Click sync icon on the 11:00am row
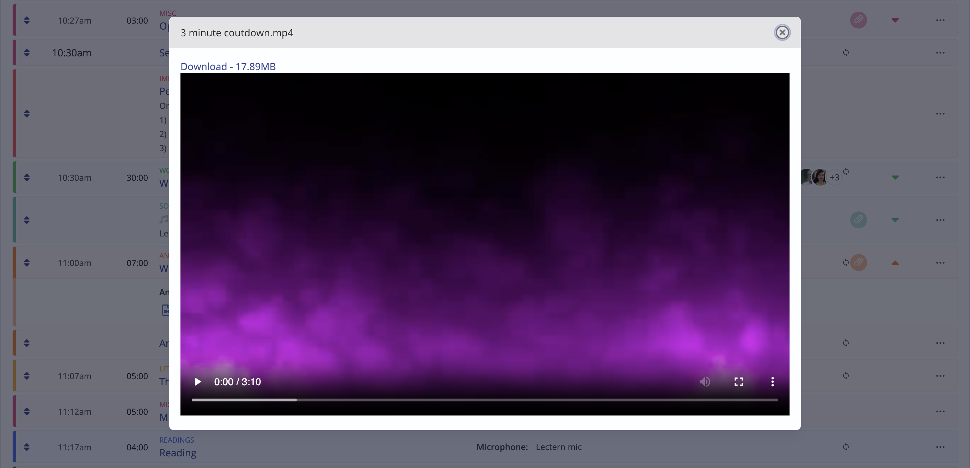Viewport: 970px width, 468px height. [x=845, y=263]
